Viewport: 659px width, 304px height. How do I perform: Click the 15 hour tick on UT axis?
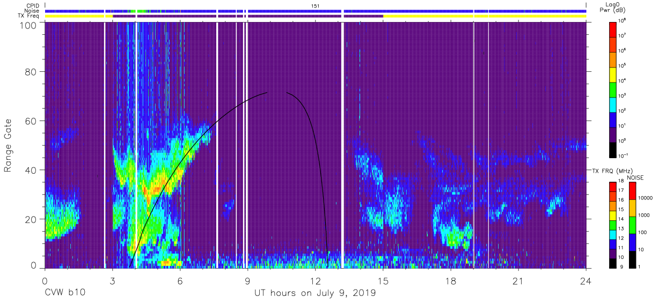pyautogui.click(x=383, y=281)
